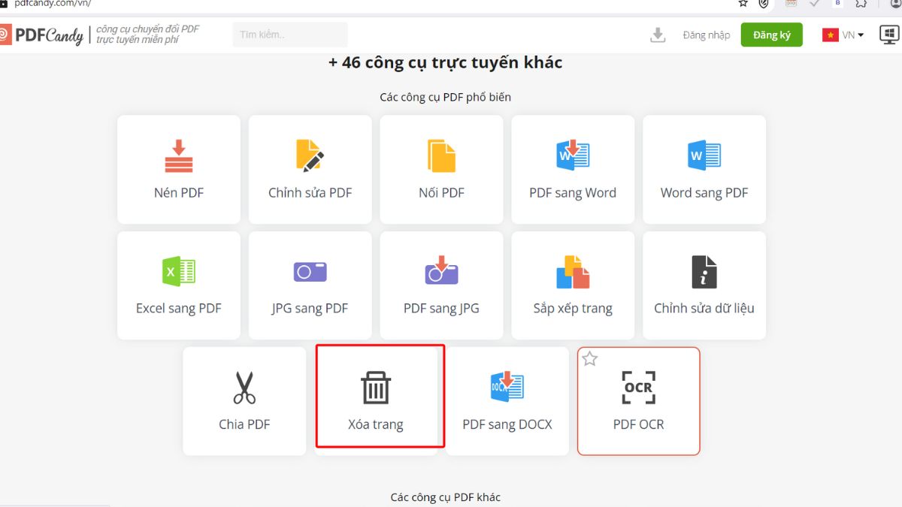Select the PDF OCR tool

(x=638, y=400)
